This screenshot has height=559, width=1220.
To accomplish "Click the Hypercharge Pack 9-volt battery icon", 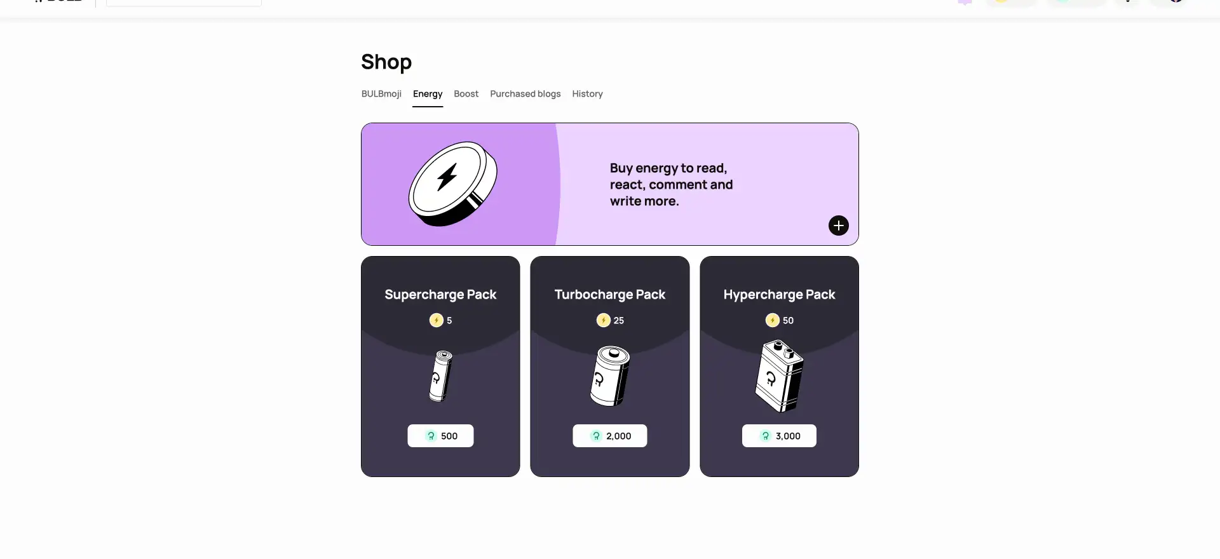I will [779, 376].
